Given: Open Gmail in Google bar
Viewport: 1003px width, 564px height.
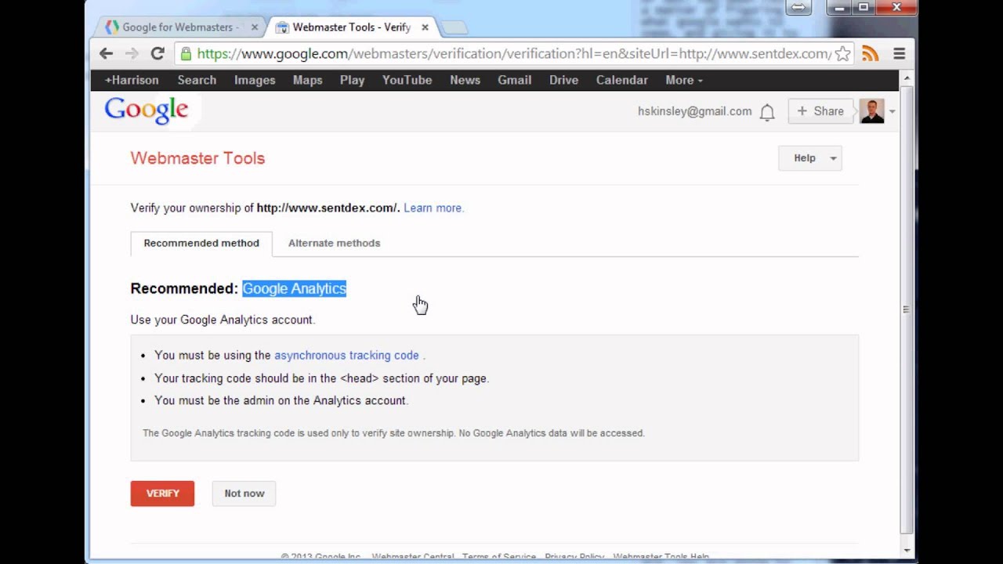Looking at the screenshot, I should click(514, 80).
